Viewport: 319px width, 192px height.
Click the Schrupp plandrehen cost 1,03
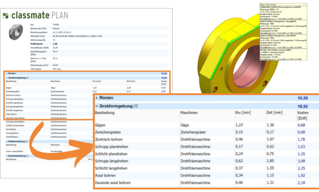[301, 147]
